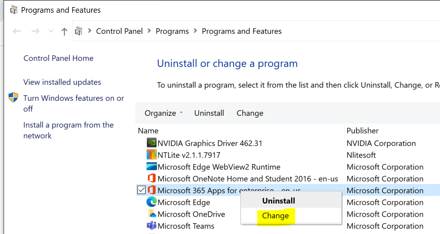Click the Up arrow navigation button
The image size is (440, 234).
(x=64, y=31)
